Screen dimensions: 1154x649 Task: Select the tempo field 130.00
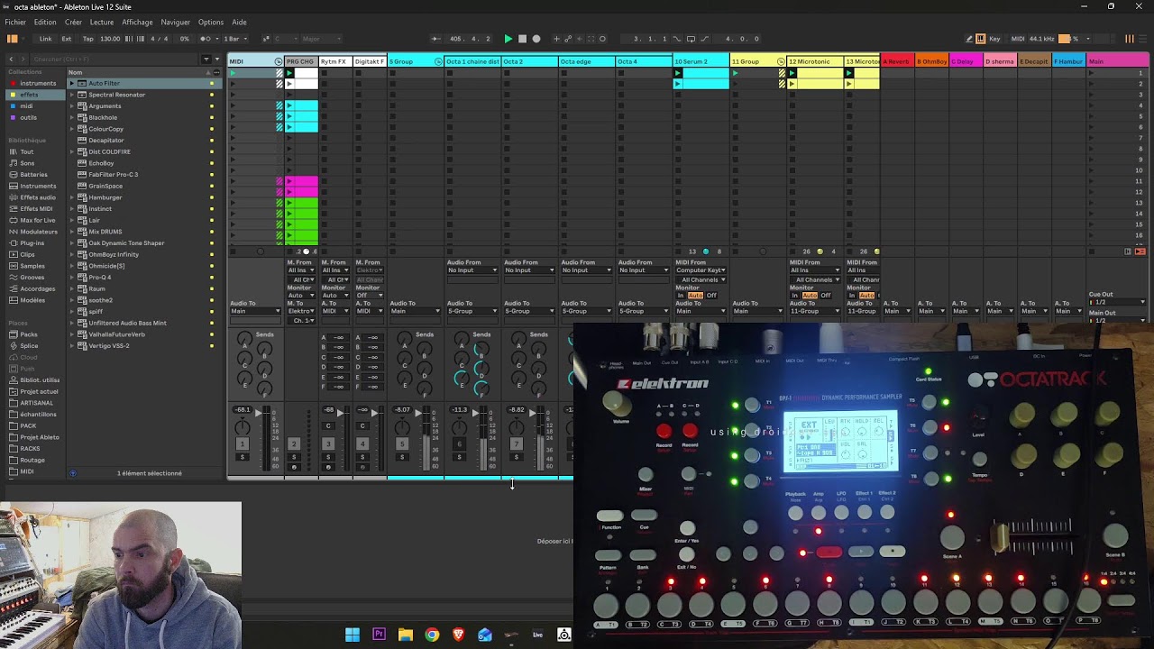click(110, 39)
